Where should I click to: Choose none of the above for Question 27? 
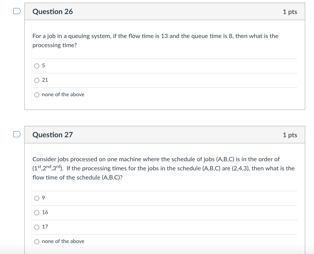(x=37, y=241)
